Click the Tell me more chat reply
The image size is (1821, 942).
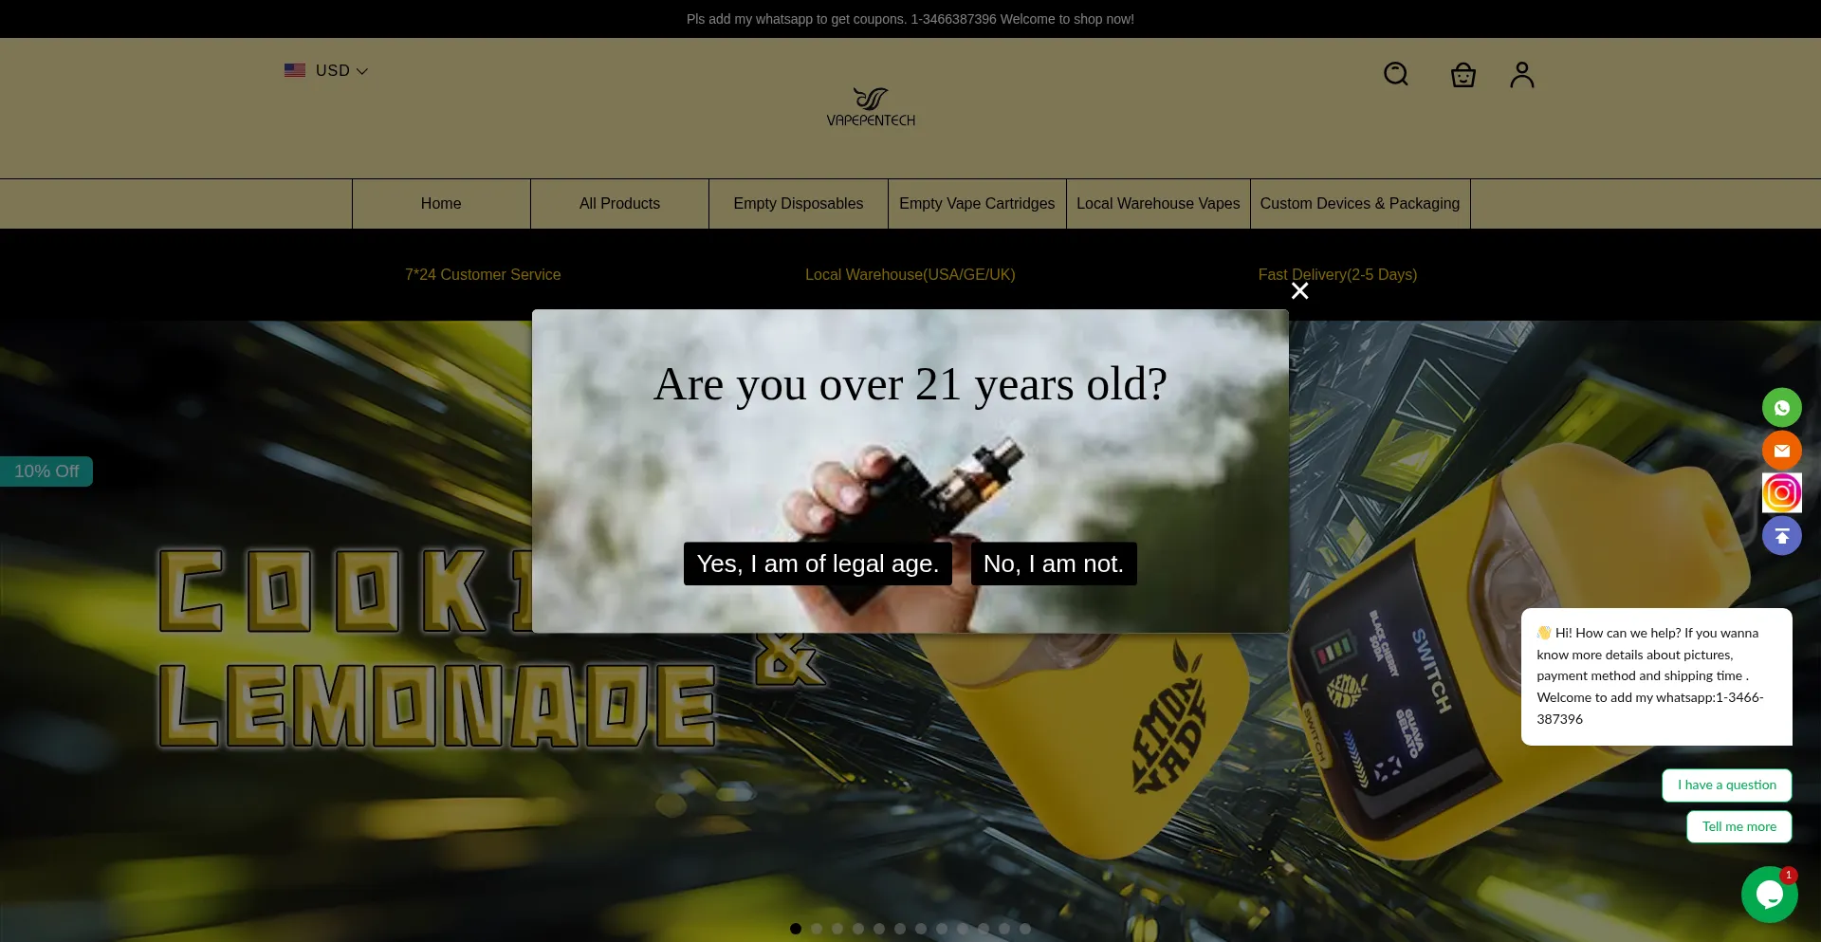coord(1738,827)
